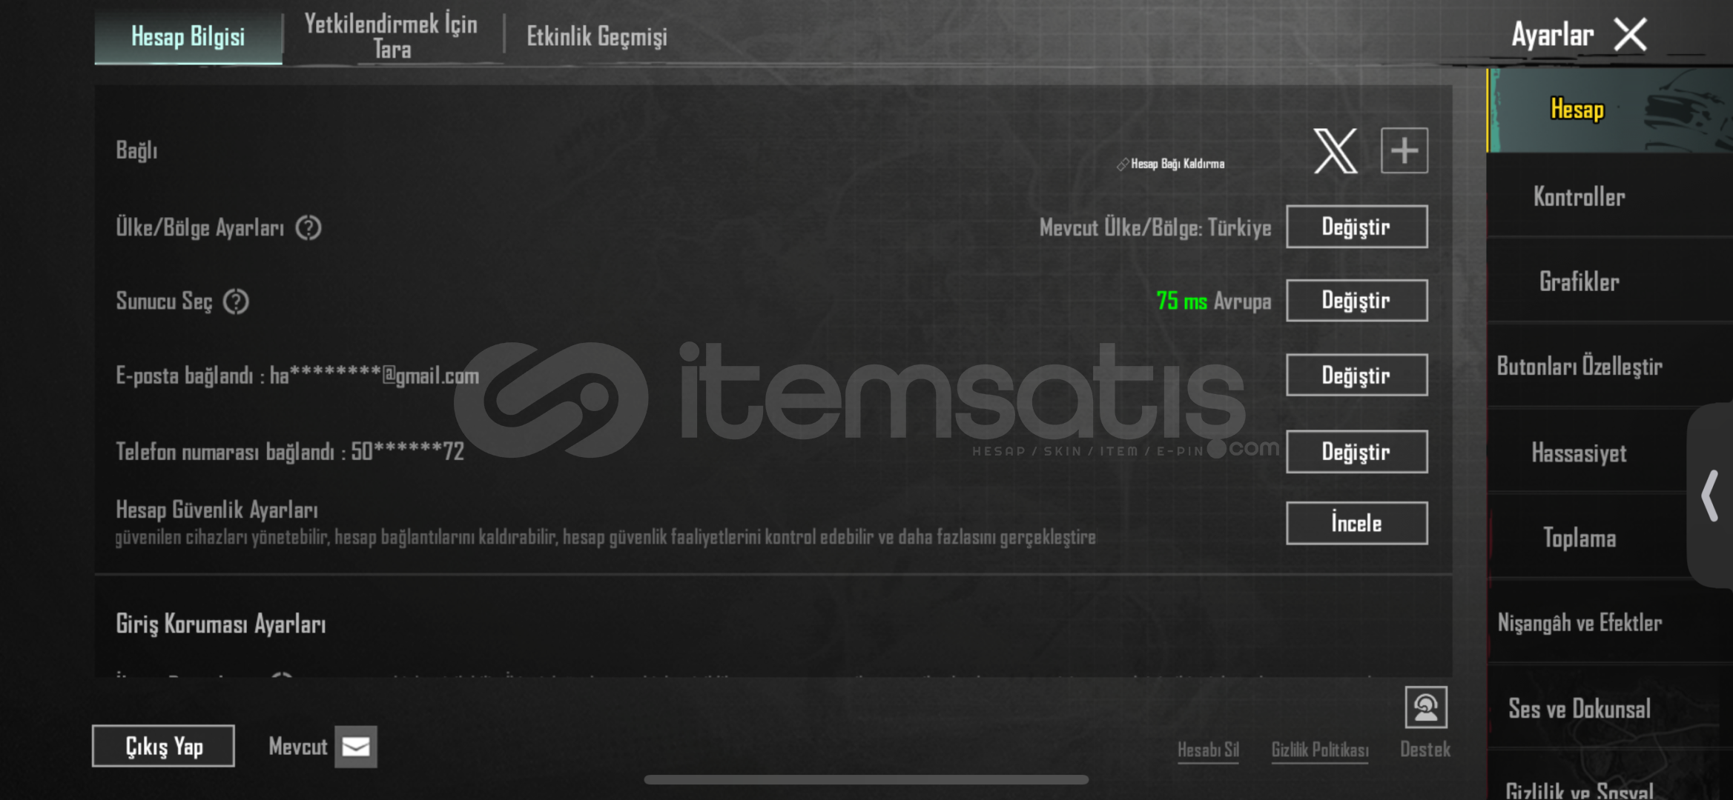Click İncele for Hesap Güvenlik Ayarları
This screenshot has height=800, width=1733.
tap(1356, 523)
